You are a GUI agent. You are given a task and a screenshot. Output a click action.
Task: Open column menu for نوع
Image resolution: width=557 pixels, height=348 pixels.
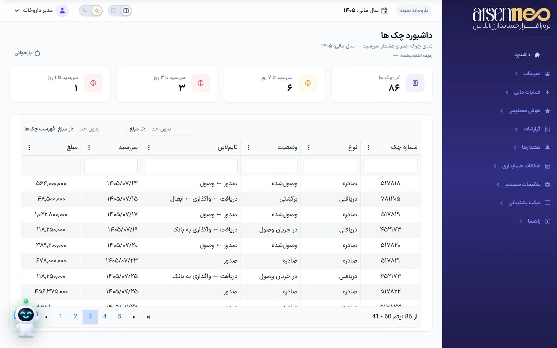pyautogui.click(x=309, y=148)
